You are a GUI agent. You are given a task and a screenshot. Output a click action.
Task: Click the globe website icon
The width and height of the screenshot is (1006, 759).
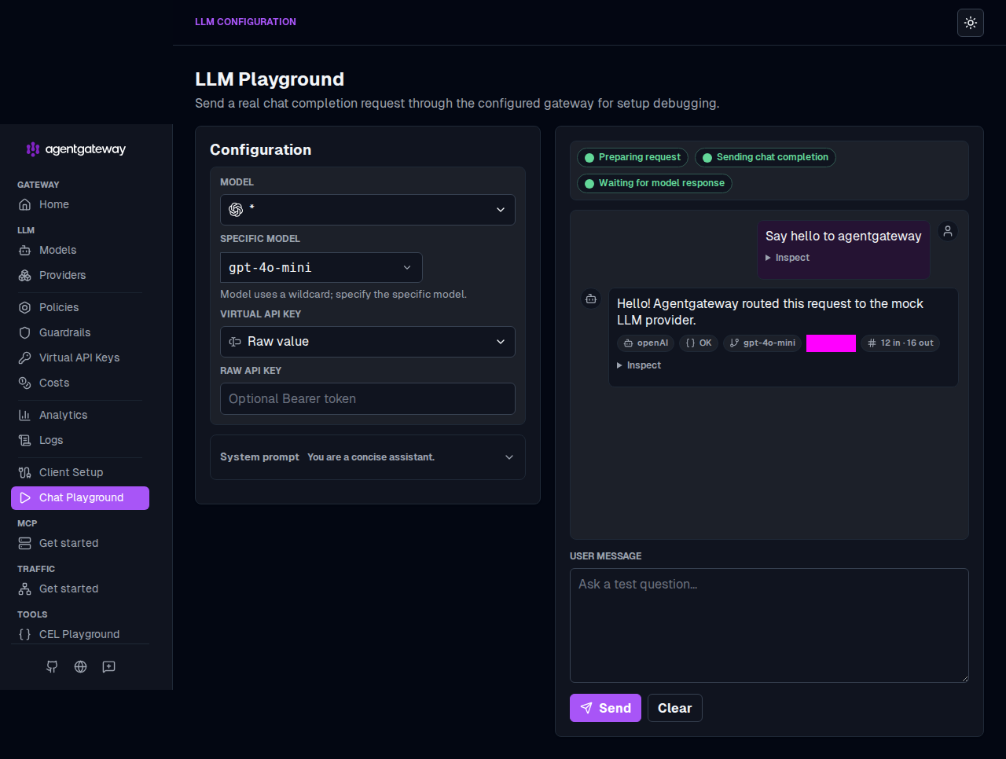click(x=80, y=666)
